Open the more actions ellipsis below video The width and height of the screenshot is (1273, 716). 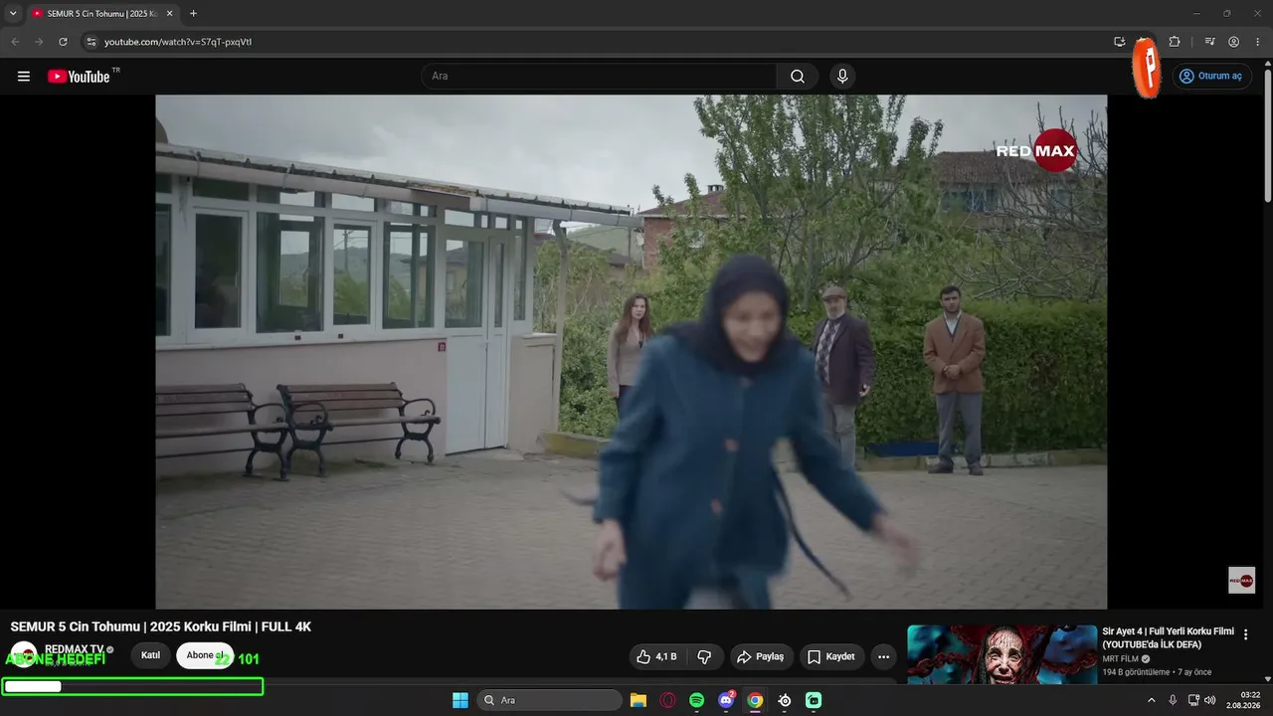coord(883,656)
